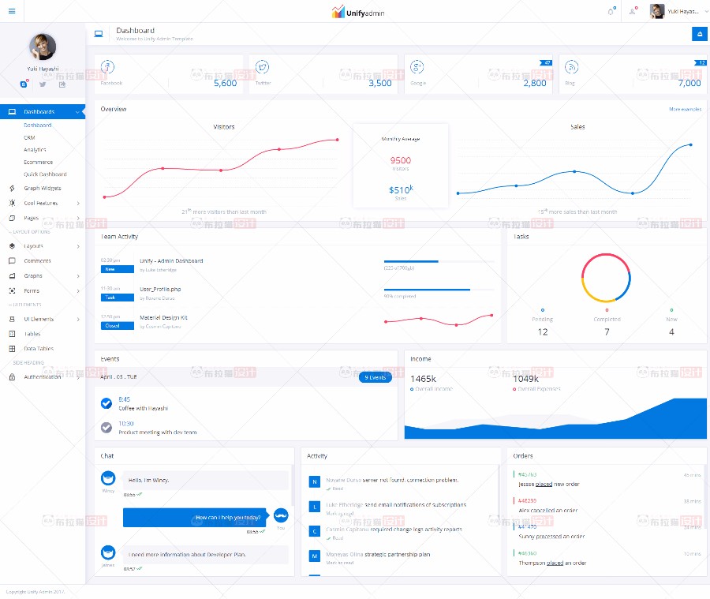Toggle the 8:45 Coffee with Hayashi checkmark
Viewport: 710px width, 599px height.
[106, 403]
